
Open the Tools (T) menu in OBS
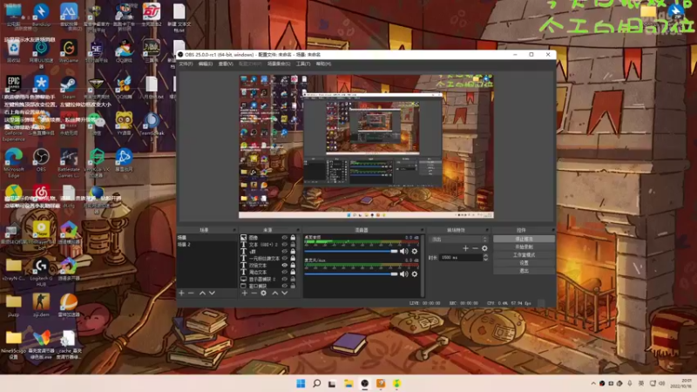303,64
